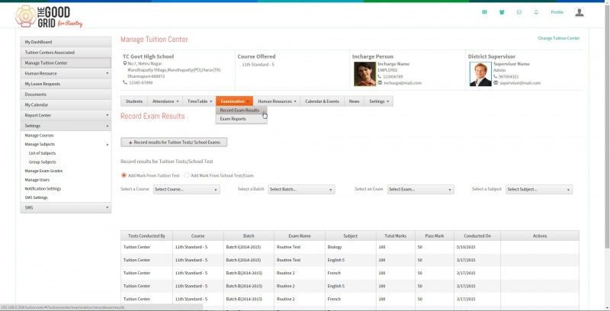This screenshot has width=610, height=311.
Task: Click Record results for Tuition Tests/School Exams button
Action: (x=174, y=143)
